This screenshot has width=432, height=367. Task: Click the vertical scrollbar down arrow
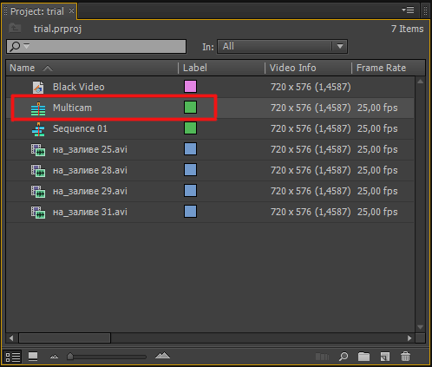click(x=420, y=327)
